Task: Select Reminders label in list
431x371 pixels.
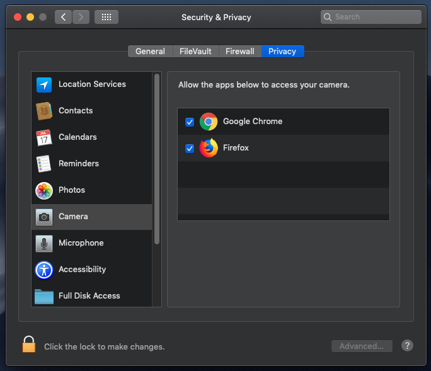Action: click(x=79, y=164)
